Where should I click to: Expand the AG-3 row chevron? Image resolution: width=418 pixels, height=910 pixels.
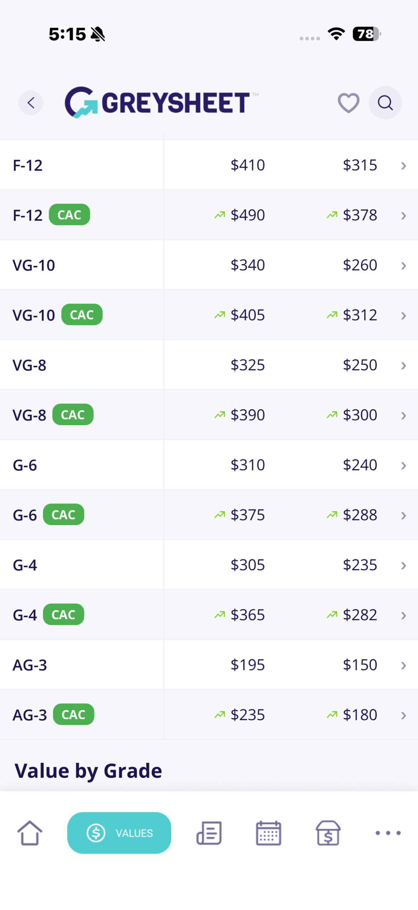coord(403,665)
